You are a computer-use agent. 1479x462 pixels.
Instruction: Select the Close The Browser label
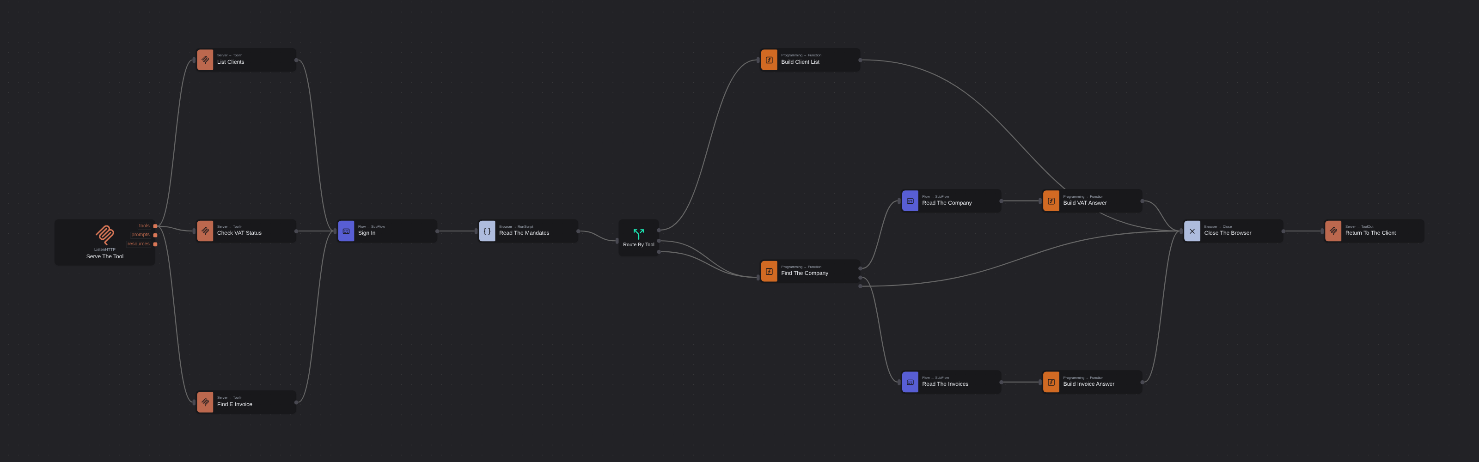click(x=1228, y=233)
